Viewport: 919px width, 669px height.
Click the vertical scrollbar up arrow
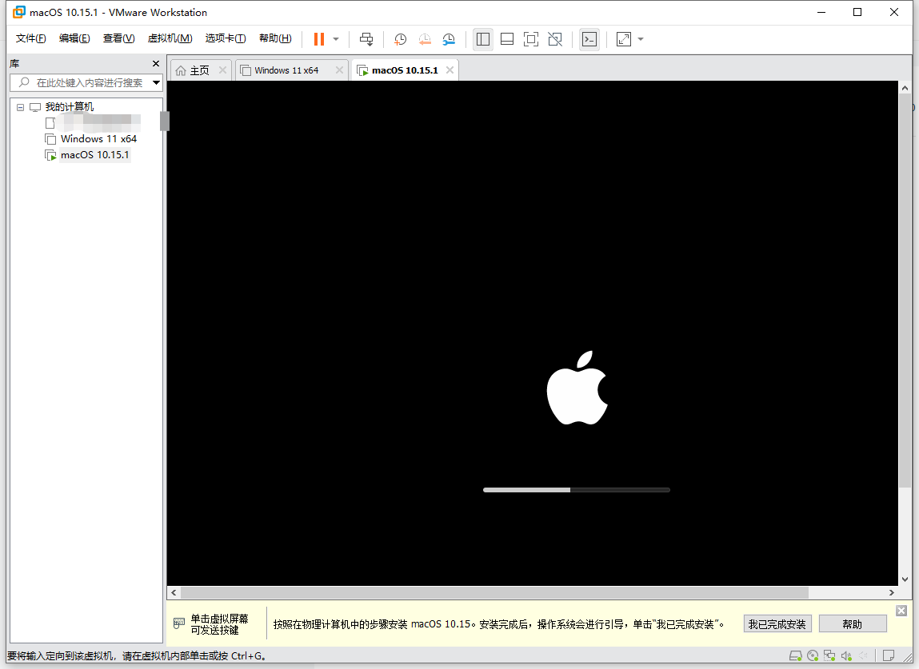[x=905, y=88]
